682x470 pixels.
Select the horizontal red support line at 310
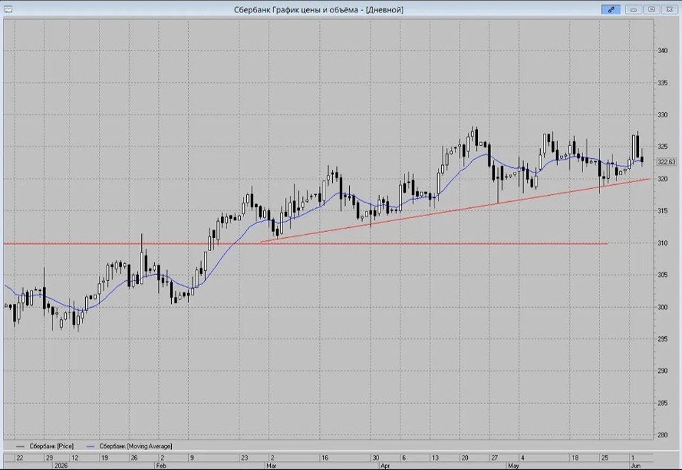tap(306, 244)
